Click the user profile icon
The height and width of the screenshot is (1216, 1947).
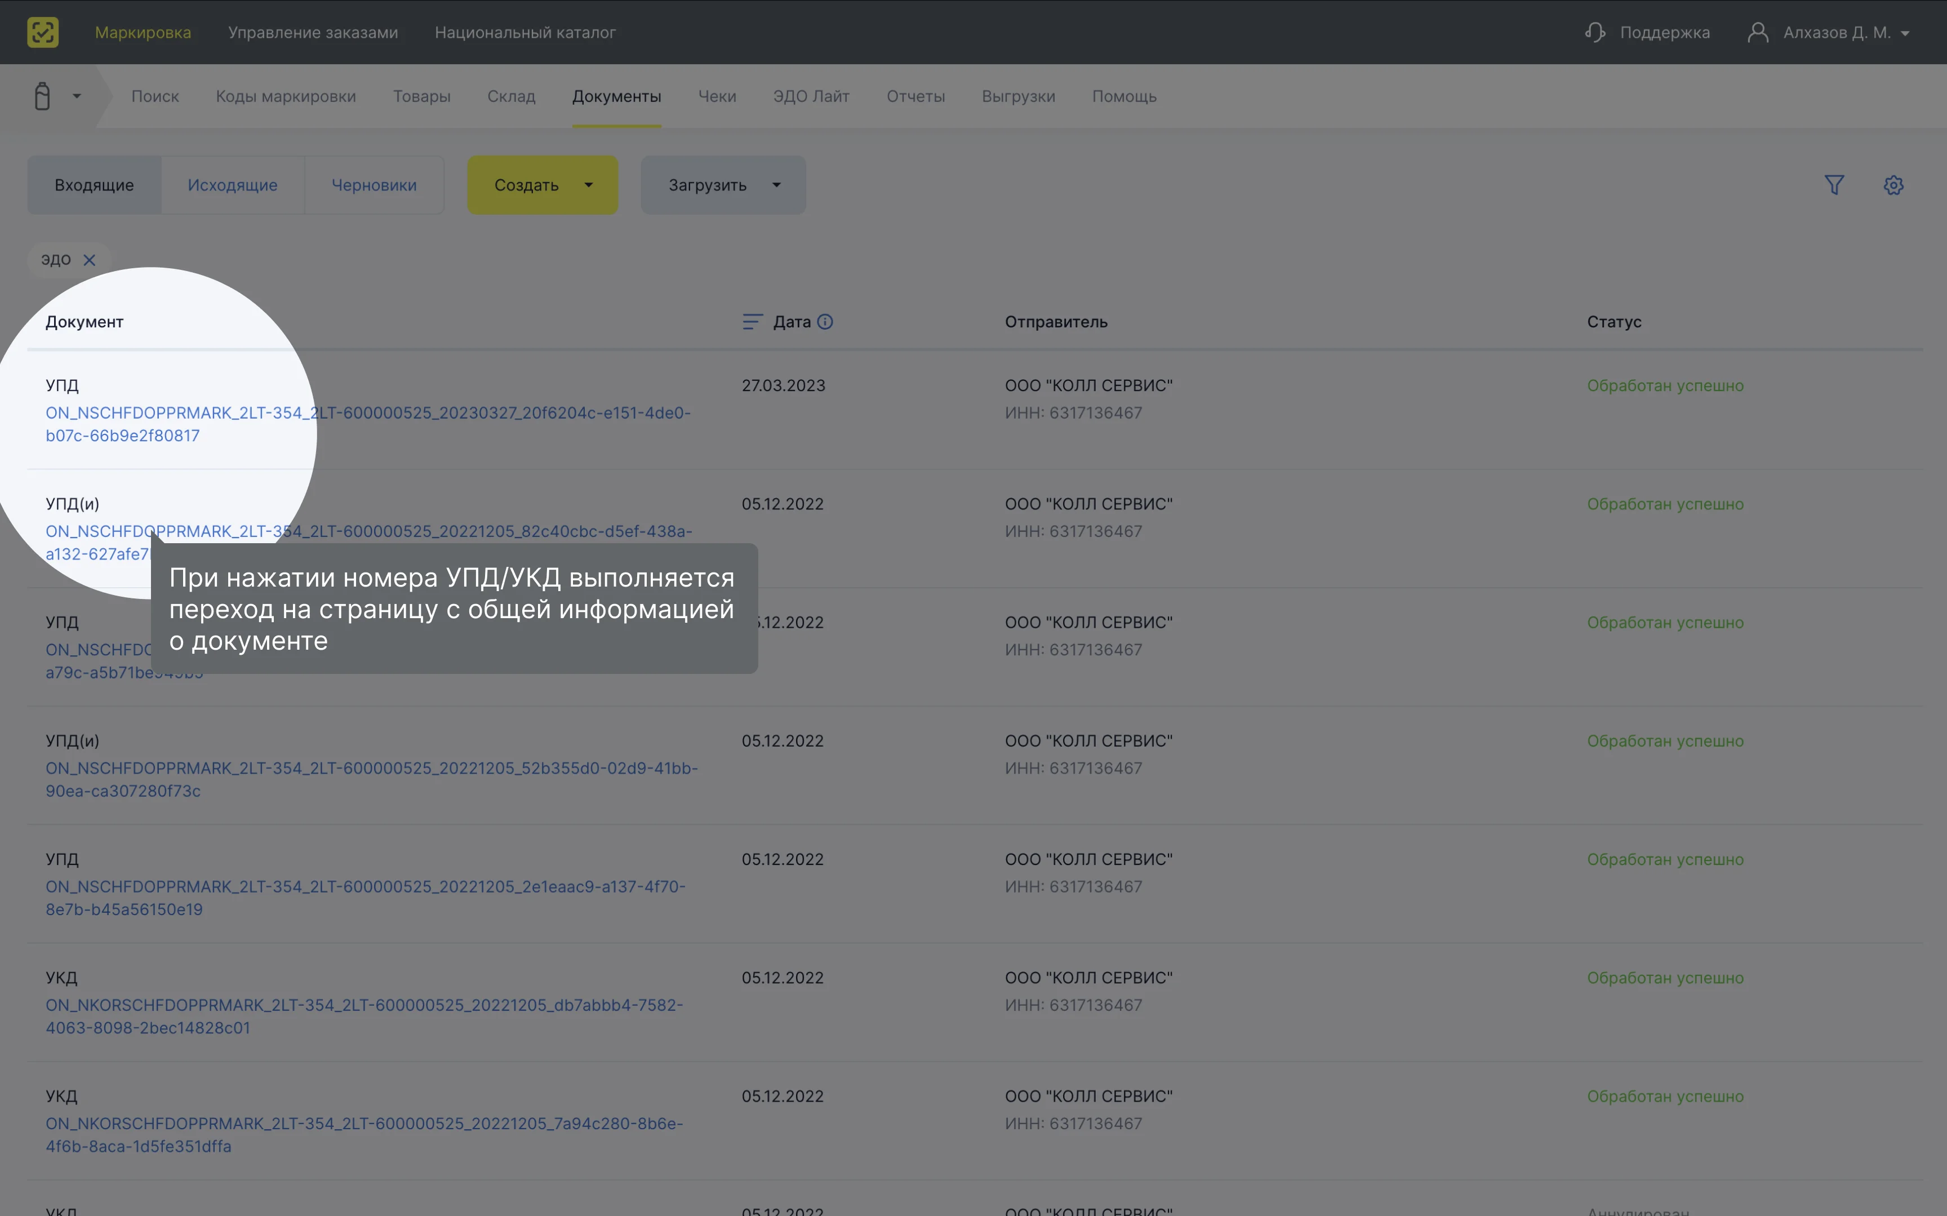pos(1757,32)
